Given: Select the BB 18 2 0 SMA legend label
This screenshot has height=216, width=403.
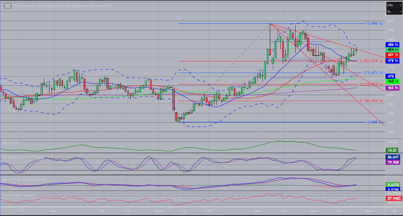Looking at the screenshot, I should click(23, 6).
